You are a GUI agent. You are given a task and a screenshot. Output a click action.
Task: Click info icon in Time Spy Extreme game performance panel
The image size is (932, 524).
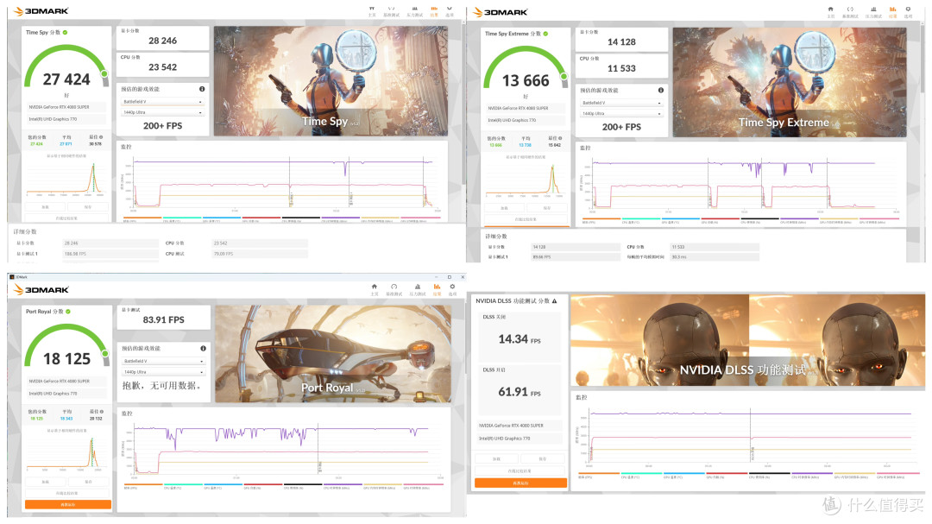[660, 90]
